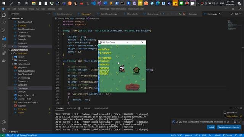The height and width of the screenshot is (137, 244).
Task: Open notification settings gear
Action: point(235,122)
